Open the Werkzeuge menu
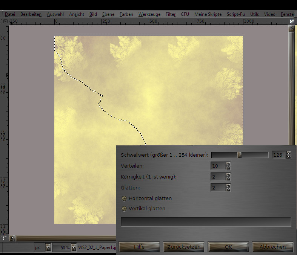297x255 pixels. 149,14
